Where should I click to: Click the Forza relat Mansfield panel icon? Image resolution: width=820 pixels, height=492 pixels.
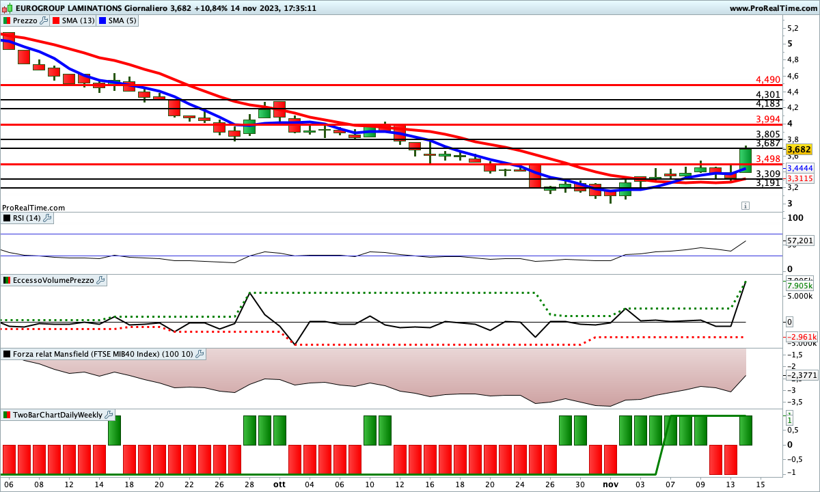[x=8, y=354]
